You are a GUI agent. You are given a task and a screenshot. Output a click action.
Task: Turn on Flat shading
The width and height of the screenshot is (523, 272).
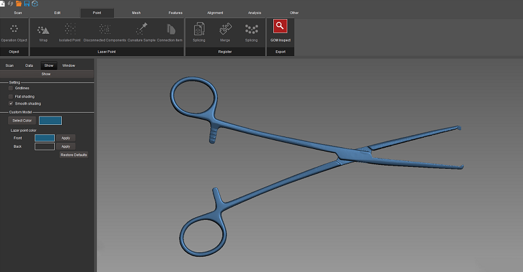[x=11, y=96]
